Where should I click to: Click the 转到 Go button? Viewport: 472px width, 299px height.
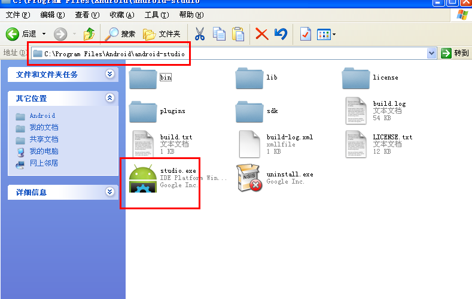455,53
